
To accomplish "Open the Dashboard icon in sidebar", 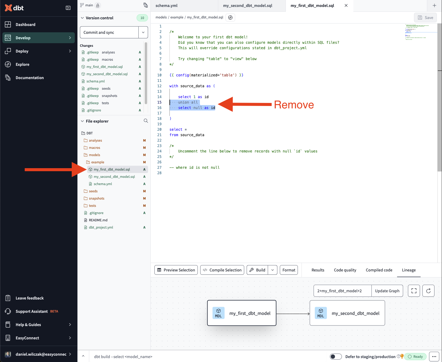I will 8,24.
